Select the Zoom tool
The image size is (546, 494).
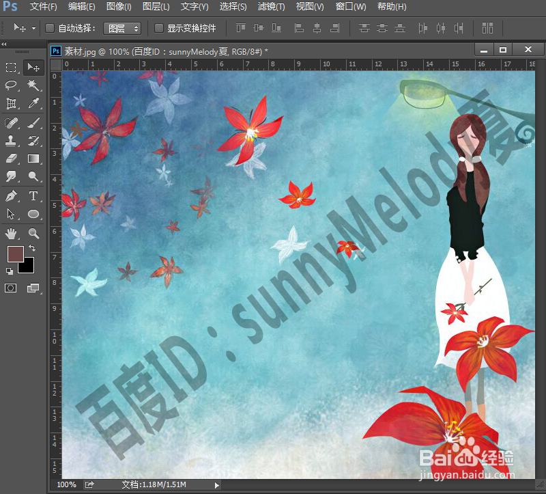pos(33,234)
